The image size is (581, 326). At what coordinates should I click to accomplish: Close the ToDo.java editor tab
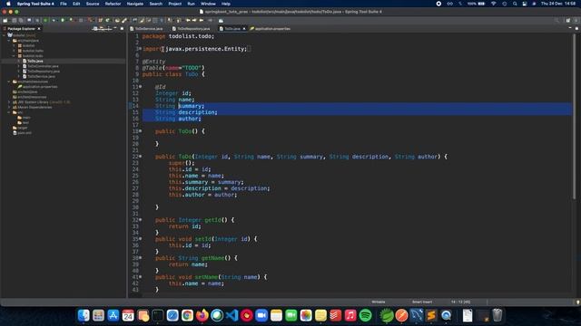click(244, 28)
